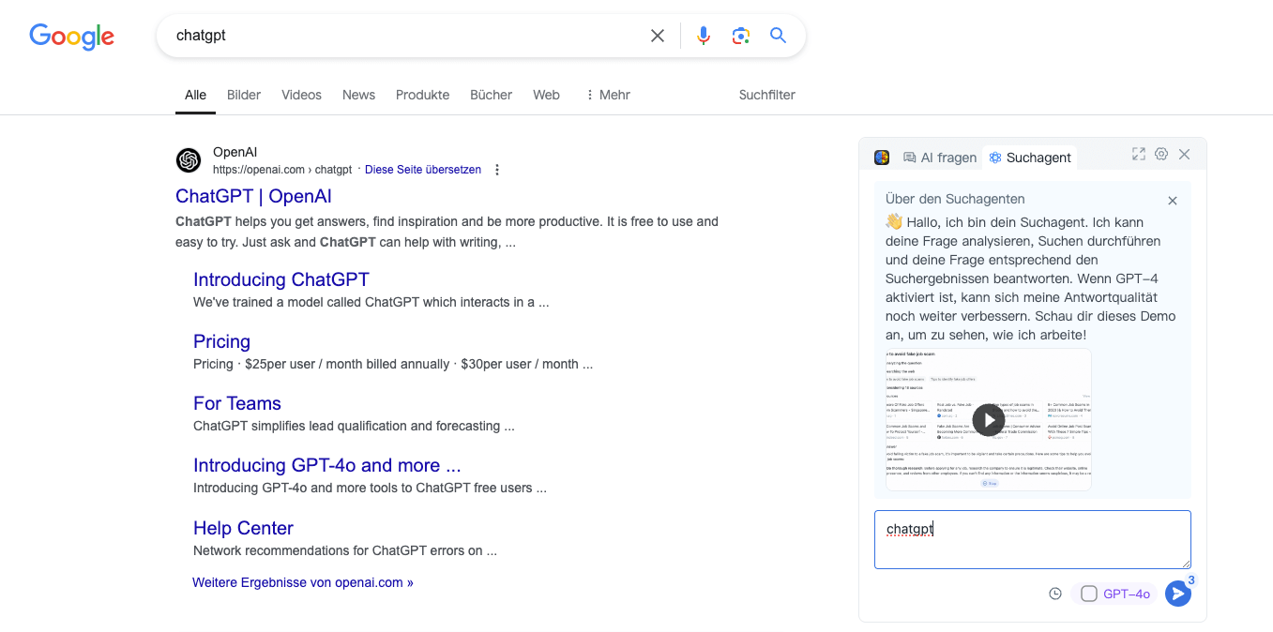Open 'Introducing GPT-4o and more' sitelink
1273x632 pixels.
327,465
